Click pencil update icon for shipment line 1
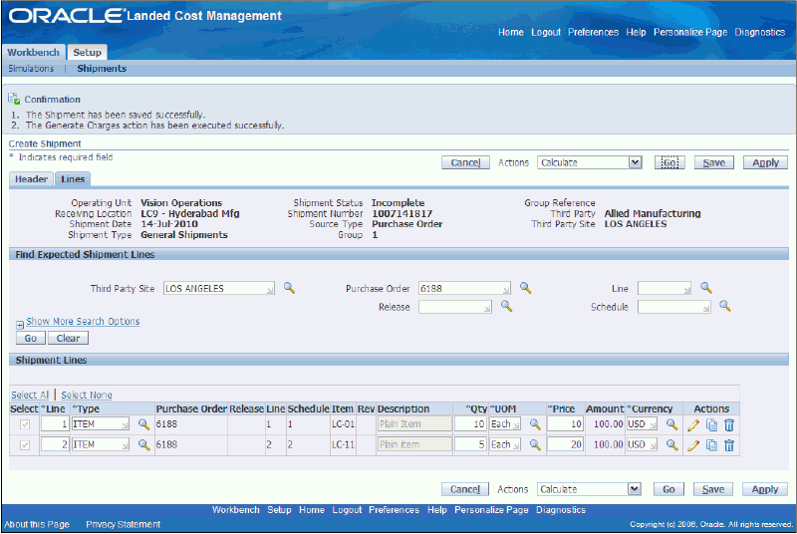The width and height of the screenshot is (797, 534). tap(693, 424)
